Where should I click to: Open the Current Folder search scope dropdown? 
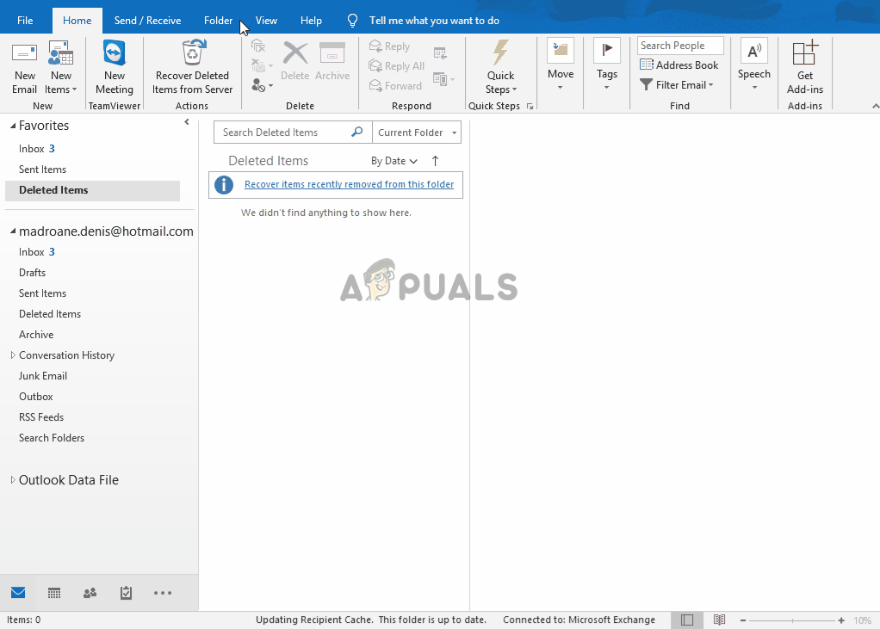point(417,133)
